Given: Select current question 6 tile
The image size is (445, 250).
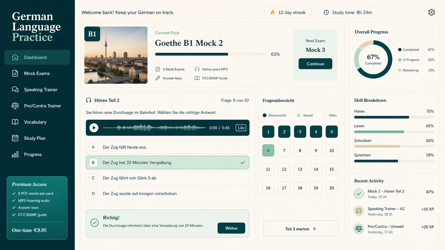Looking at the screenshot, I should (268, 150).
